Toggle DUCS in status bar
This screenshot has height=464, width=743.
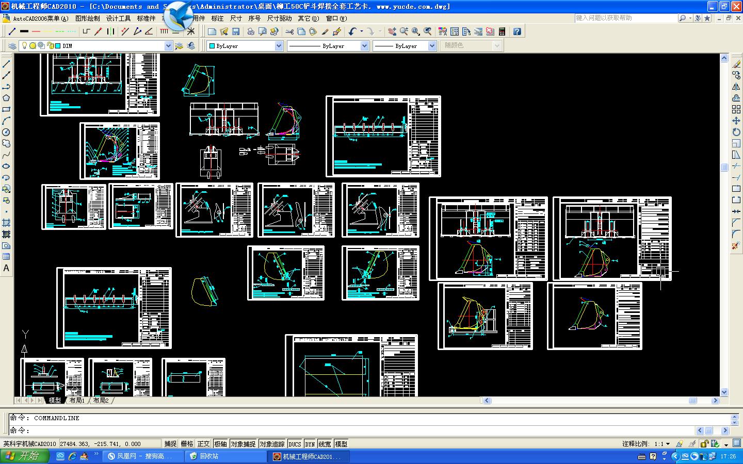[x=295, y=444]
